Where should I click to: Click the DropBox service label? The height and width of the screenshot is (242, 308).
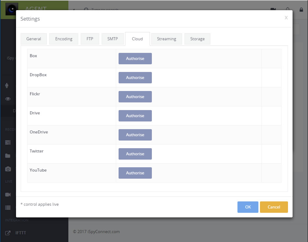coord(38,75)
